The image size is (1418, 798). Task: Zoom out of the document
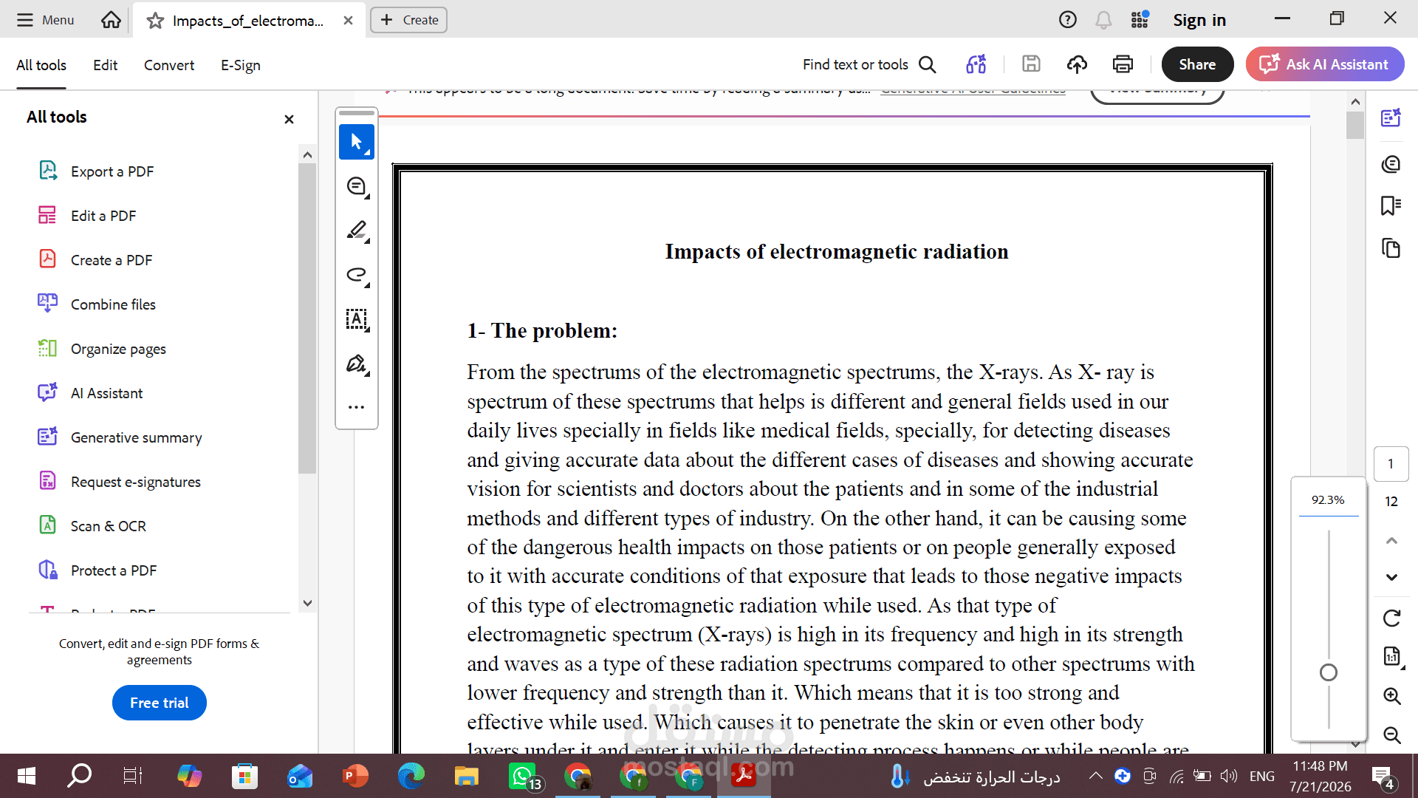point(1391,734)
